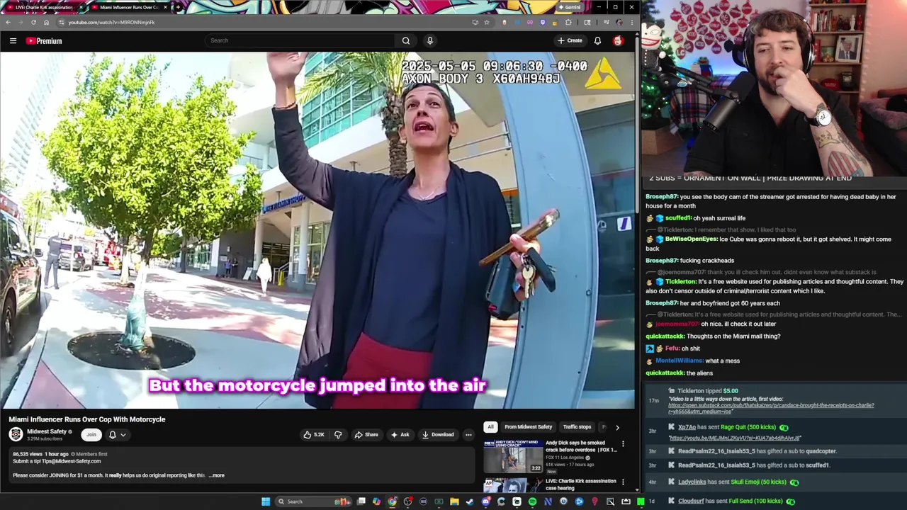
Task: Go back with the browser back arrow
Action: [8, 22]
